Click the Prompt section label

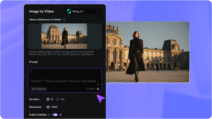coord(33,62)
